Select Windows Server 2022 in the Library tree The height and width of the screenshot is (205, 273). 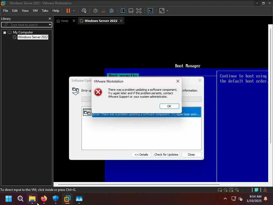pyautogui.click(x=33, y=37)
